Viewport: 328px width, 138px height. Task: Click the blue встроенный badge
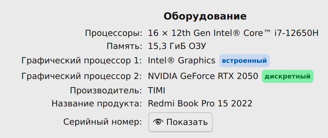click(244, 61)
